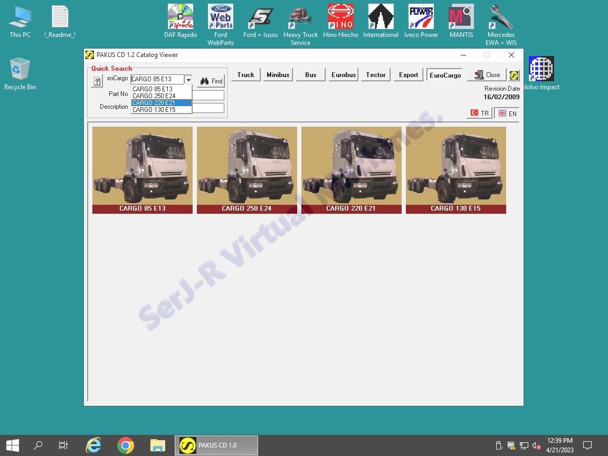Select CARGO 85 E13 in the dropdown list
The image size is (608, 456).
click(161, 89)
